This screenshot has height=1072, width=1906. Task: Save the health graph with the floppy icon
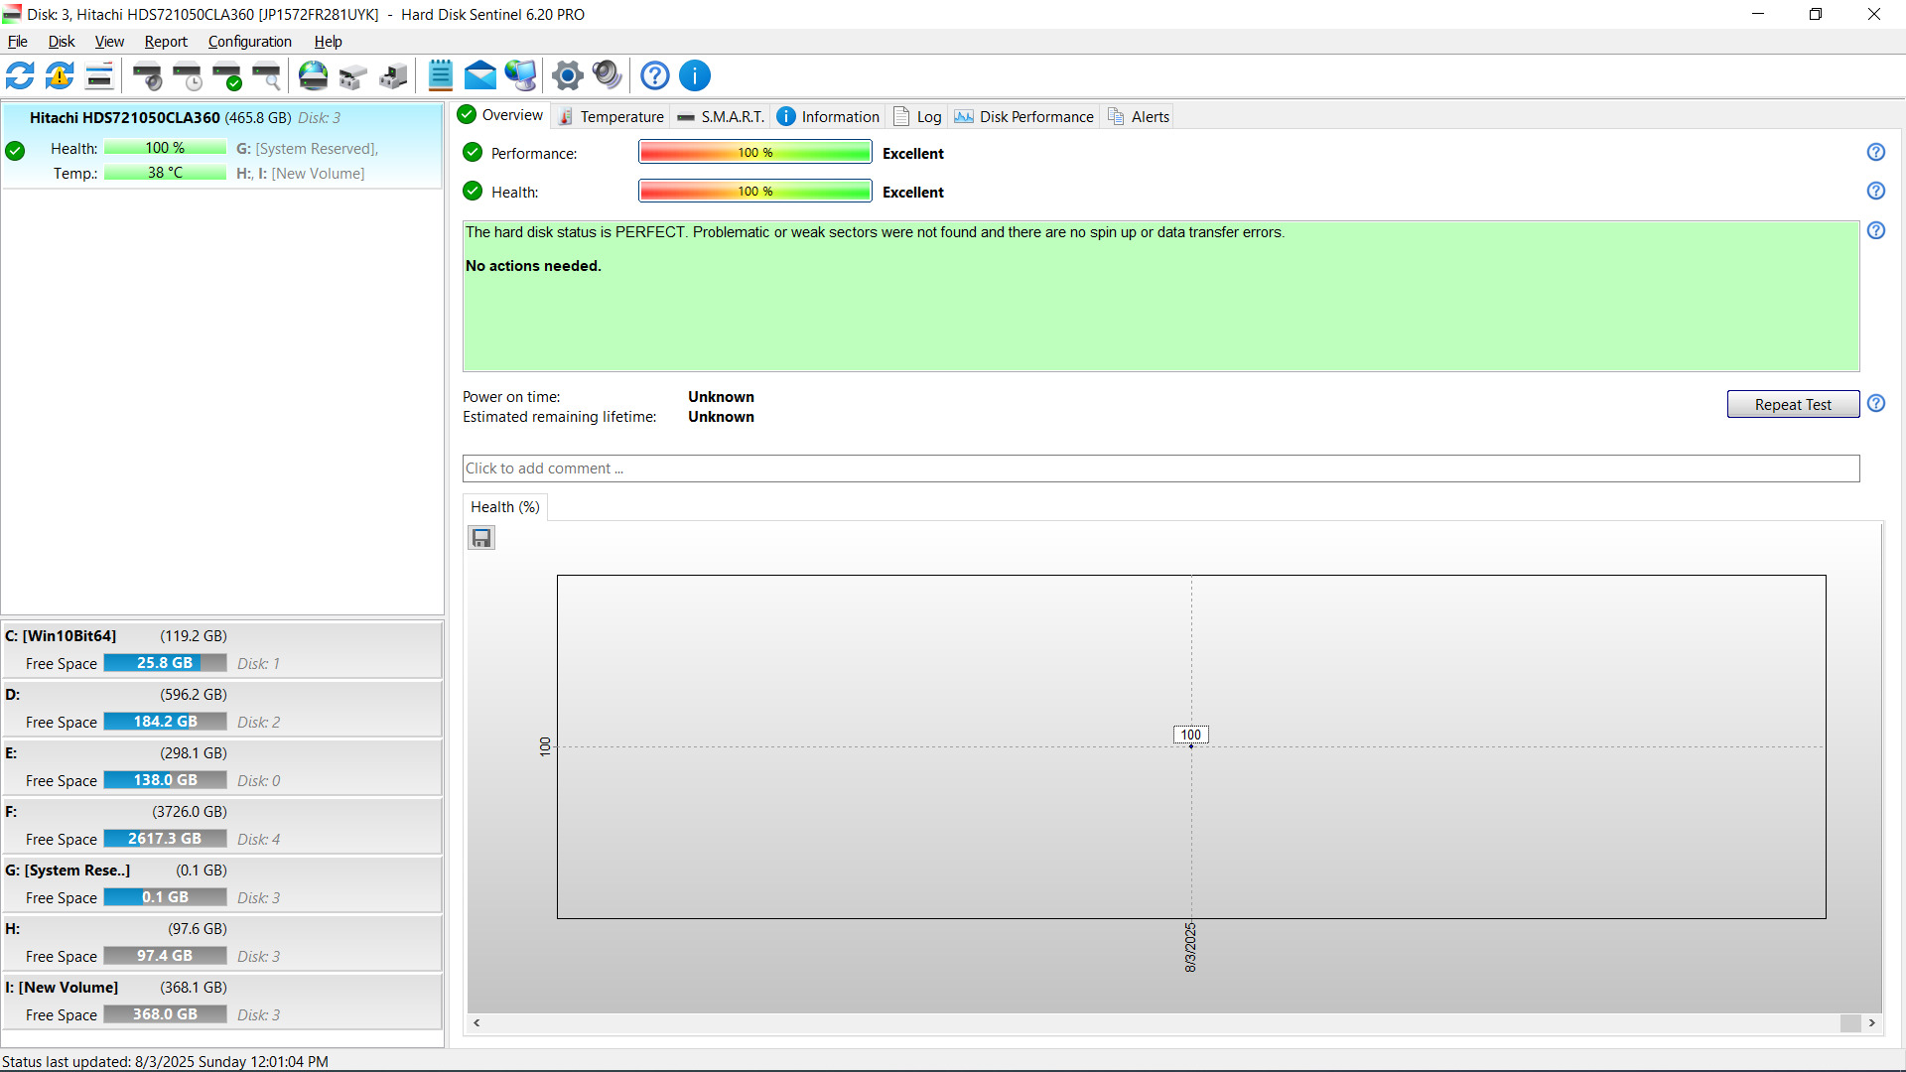[481, 538]
